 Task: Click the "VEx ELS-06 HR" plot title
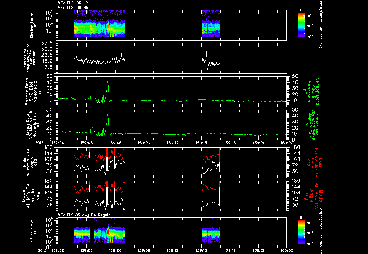tap(73, 8)
